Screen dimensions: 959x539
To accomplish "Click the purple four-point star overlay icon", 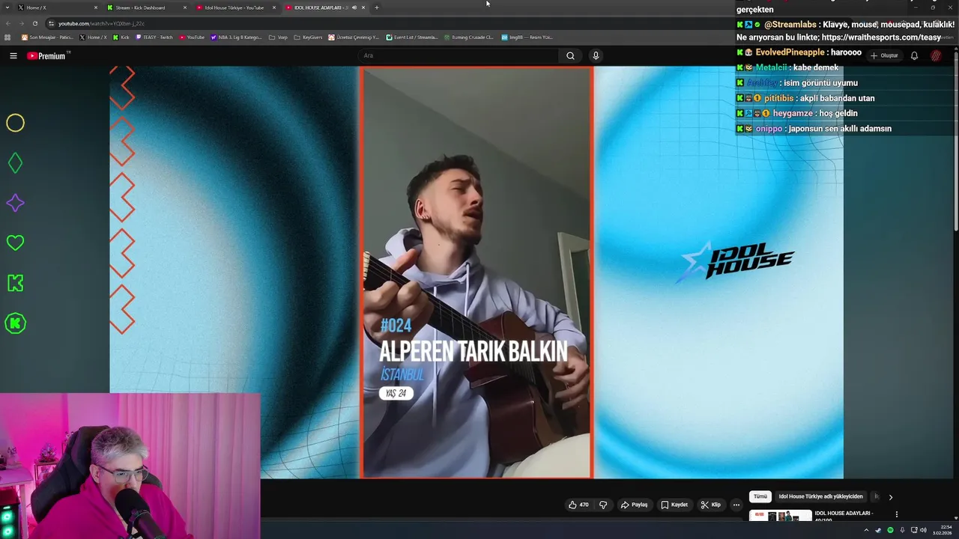I will click(x=15, y=203).
